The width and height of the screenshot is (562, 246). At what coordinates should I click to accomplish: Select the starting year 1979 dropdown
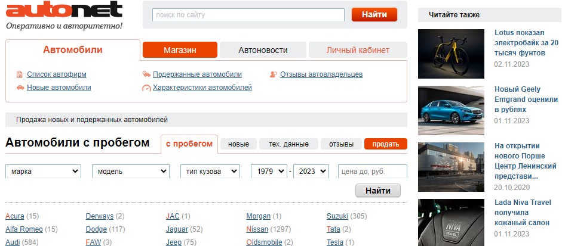(269, 172)
